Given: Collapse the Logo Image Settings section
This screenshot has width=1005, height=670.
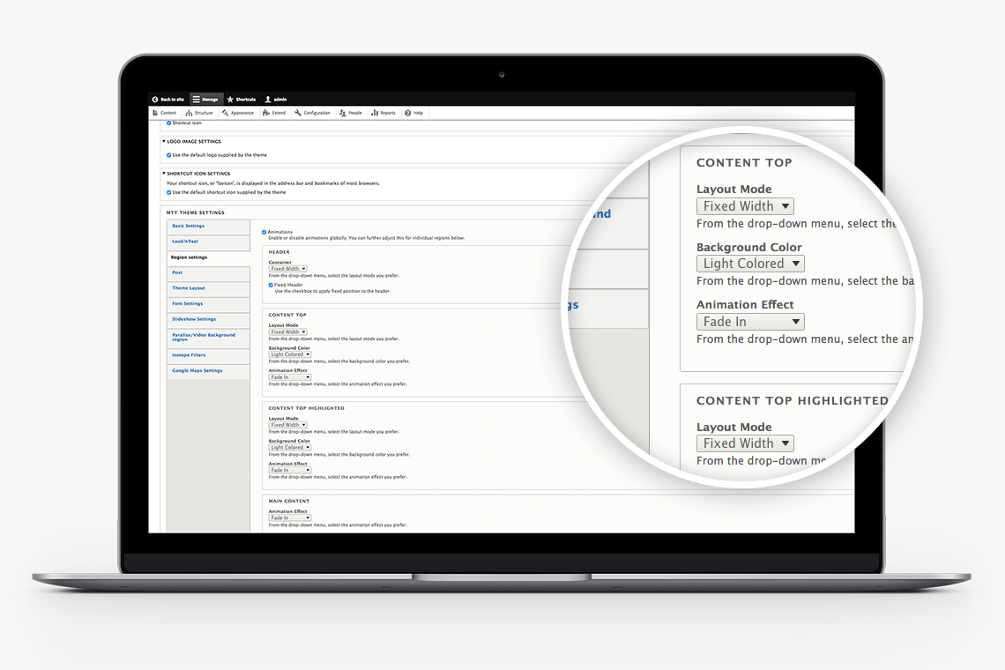Looking at the screenshot, I should point(164,141).
